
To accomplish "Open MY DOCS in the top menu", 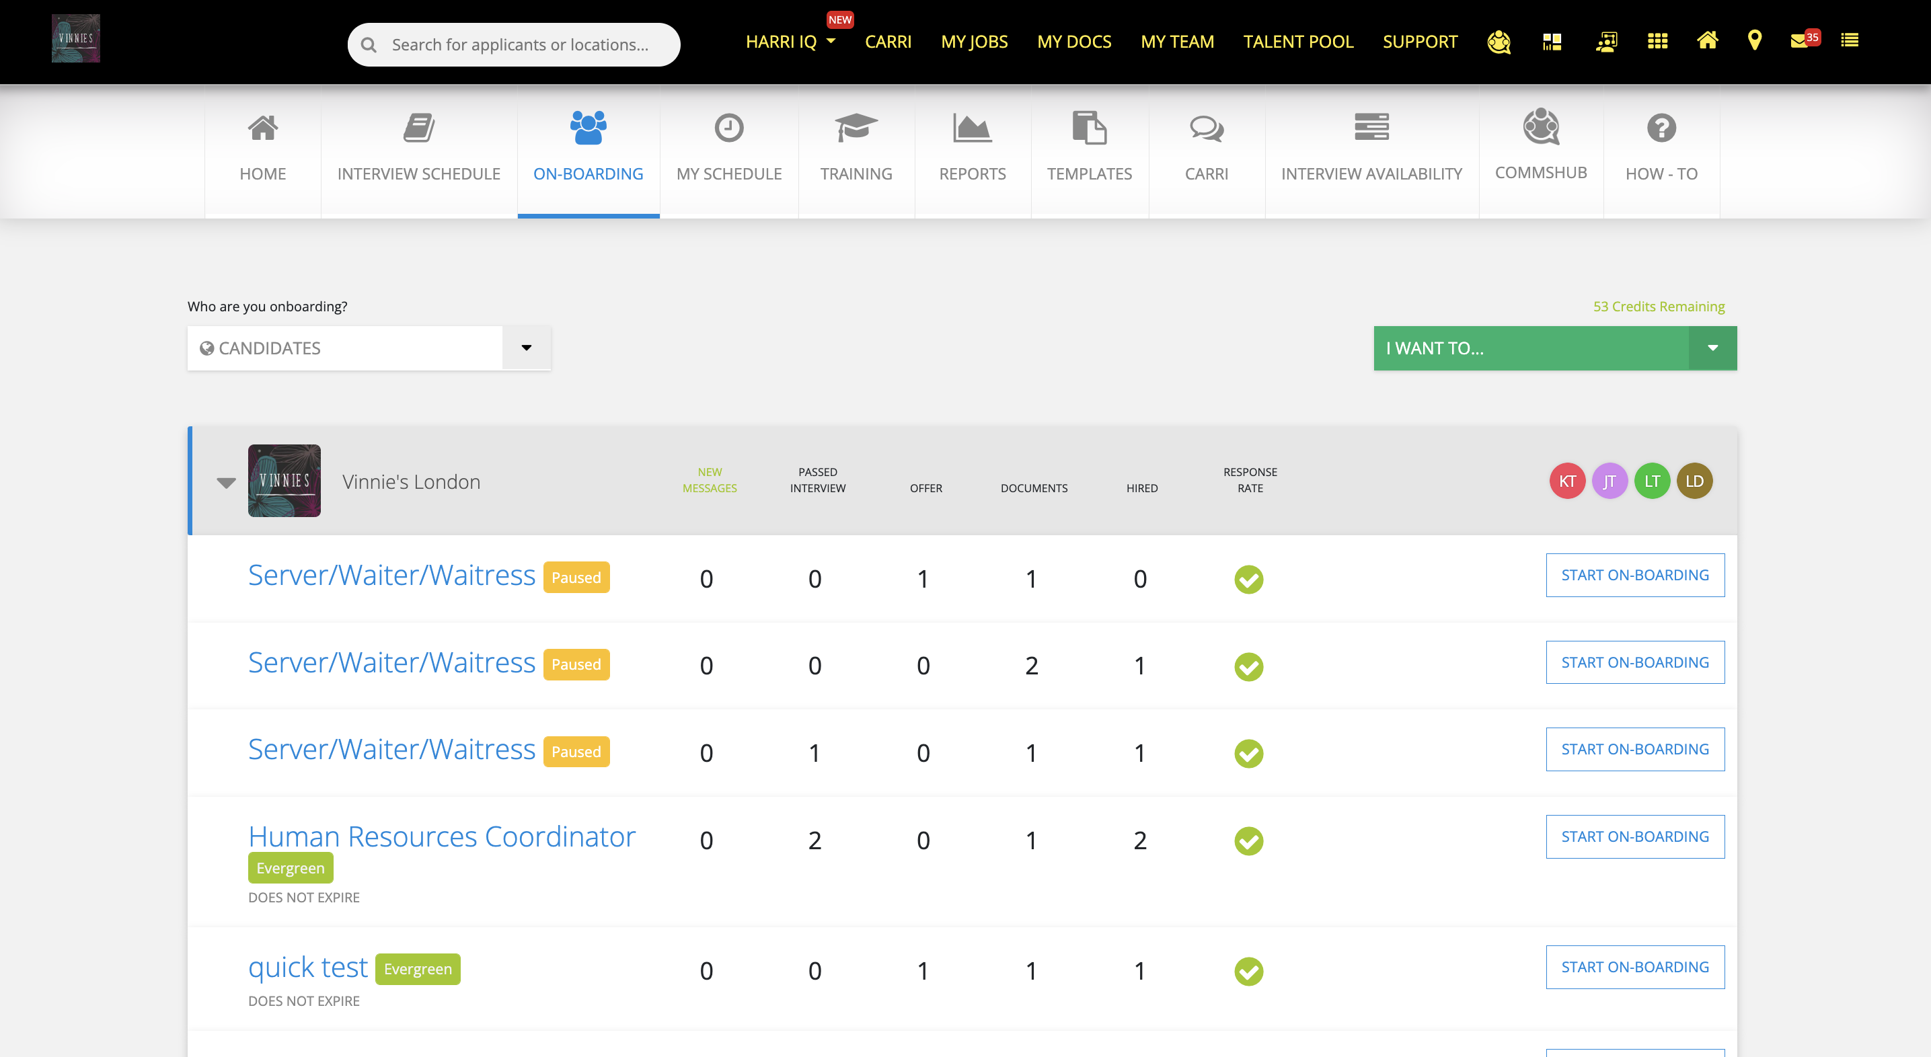I will (1074, 42).
